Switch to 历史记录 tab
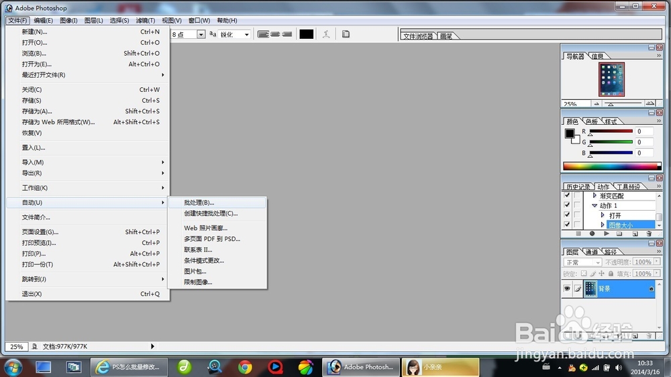Viewport: 671px width, 377px height. pyautogui.click(x=578, y=186)
